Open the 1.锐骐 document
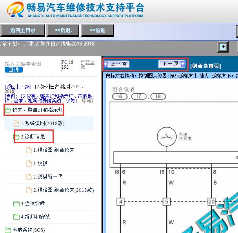This screenshot has width=238, height=233. [40, 164]
